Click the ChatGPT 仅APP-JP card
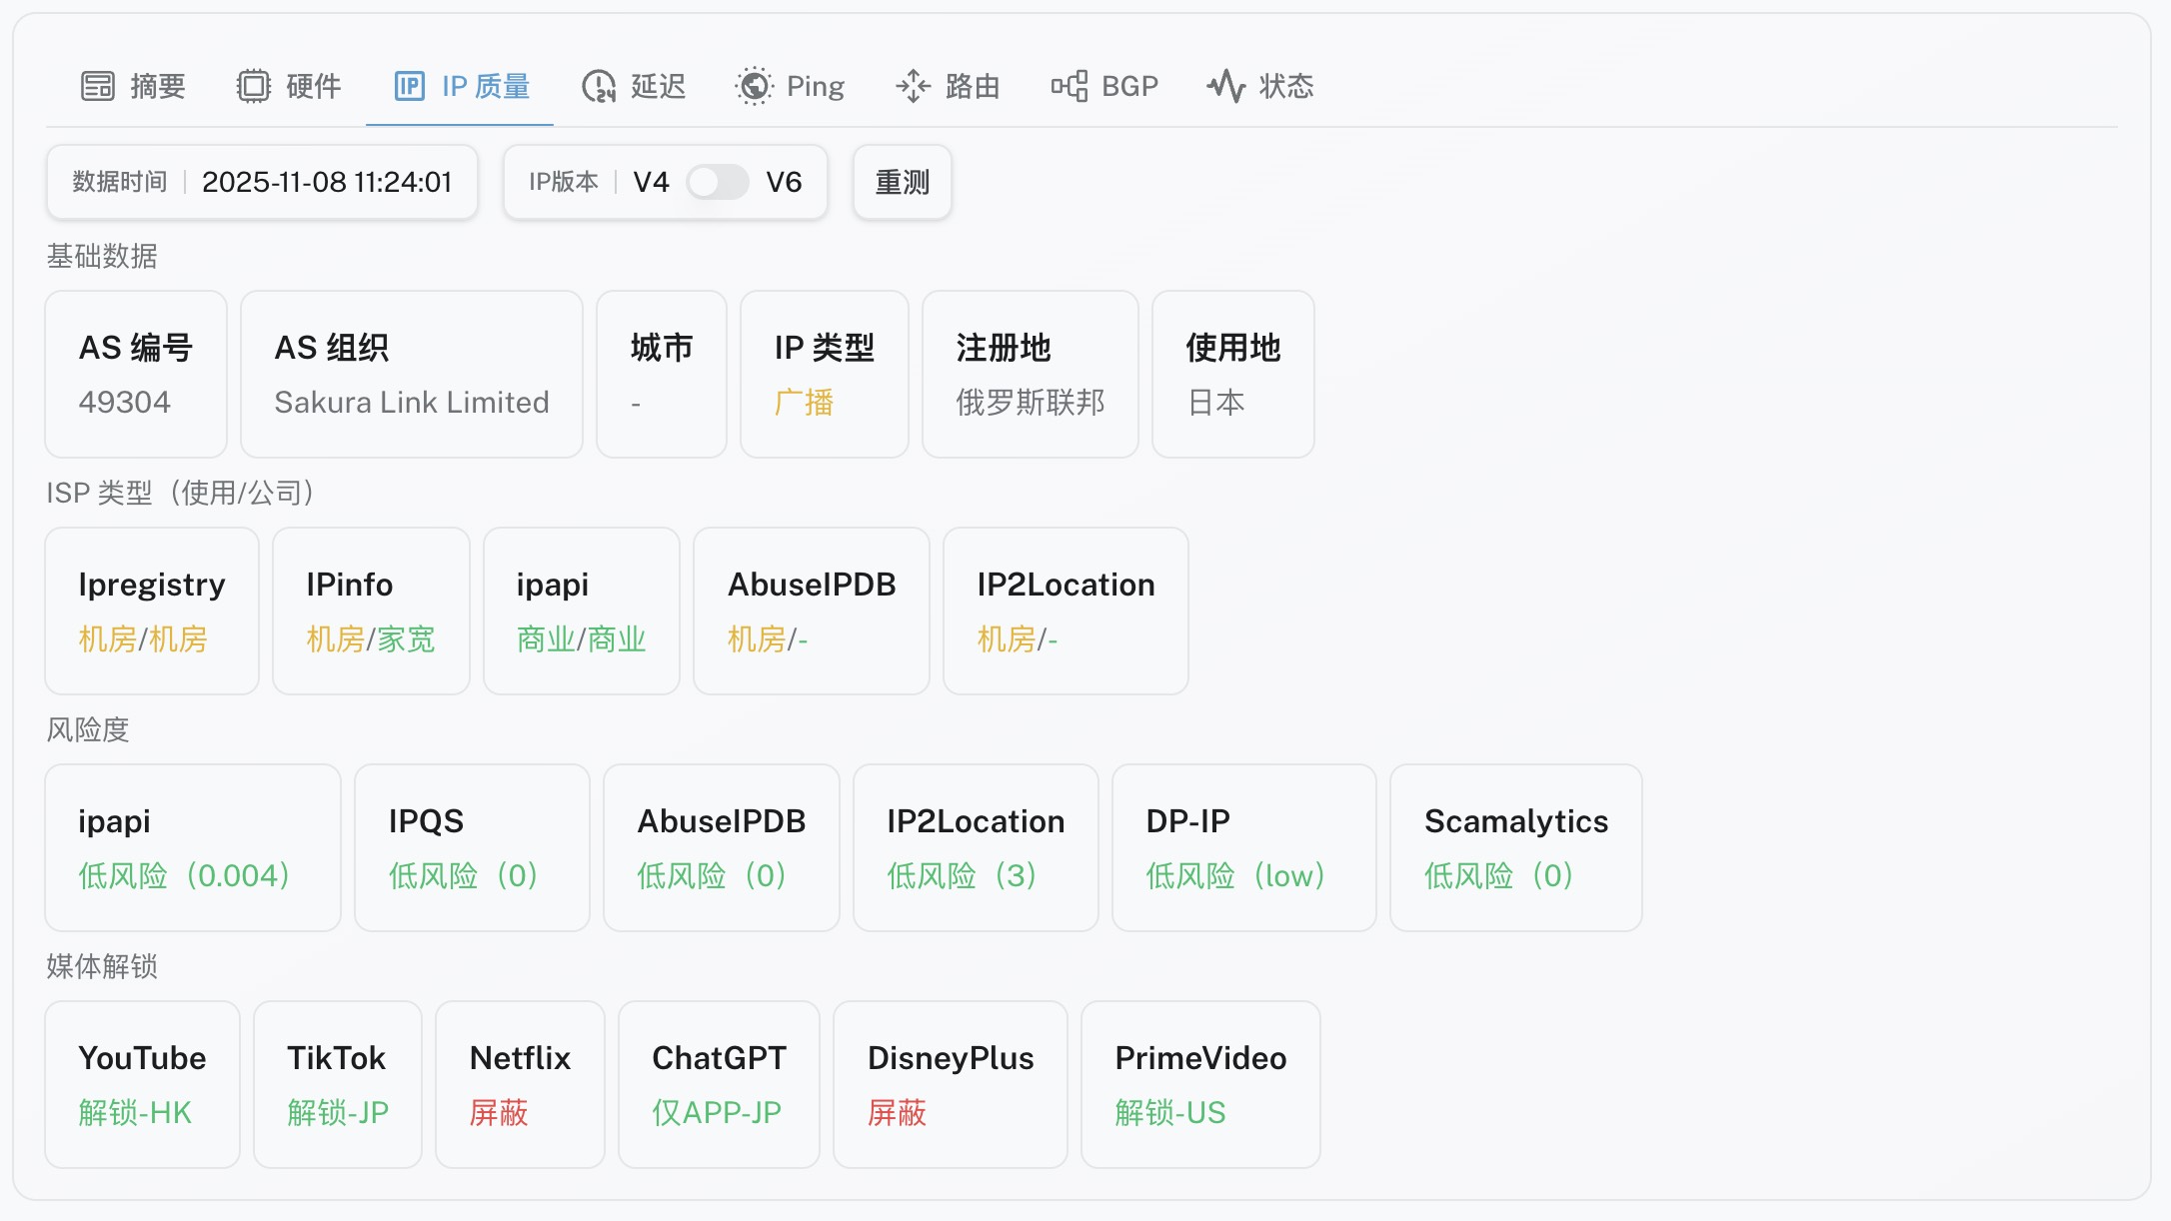The image size is (2171, 1221). (x=719, y=1084)
